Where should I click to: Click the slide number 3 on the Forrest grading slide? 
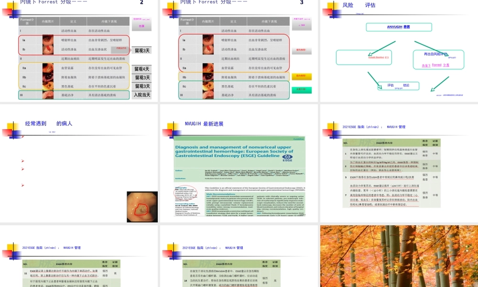[x=301, y=2]
